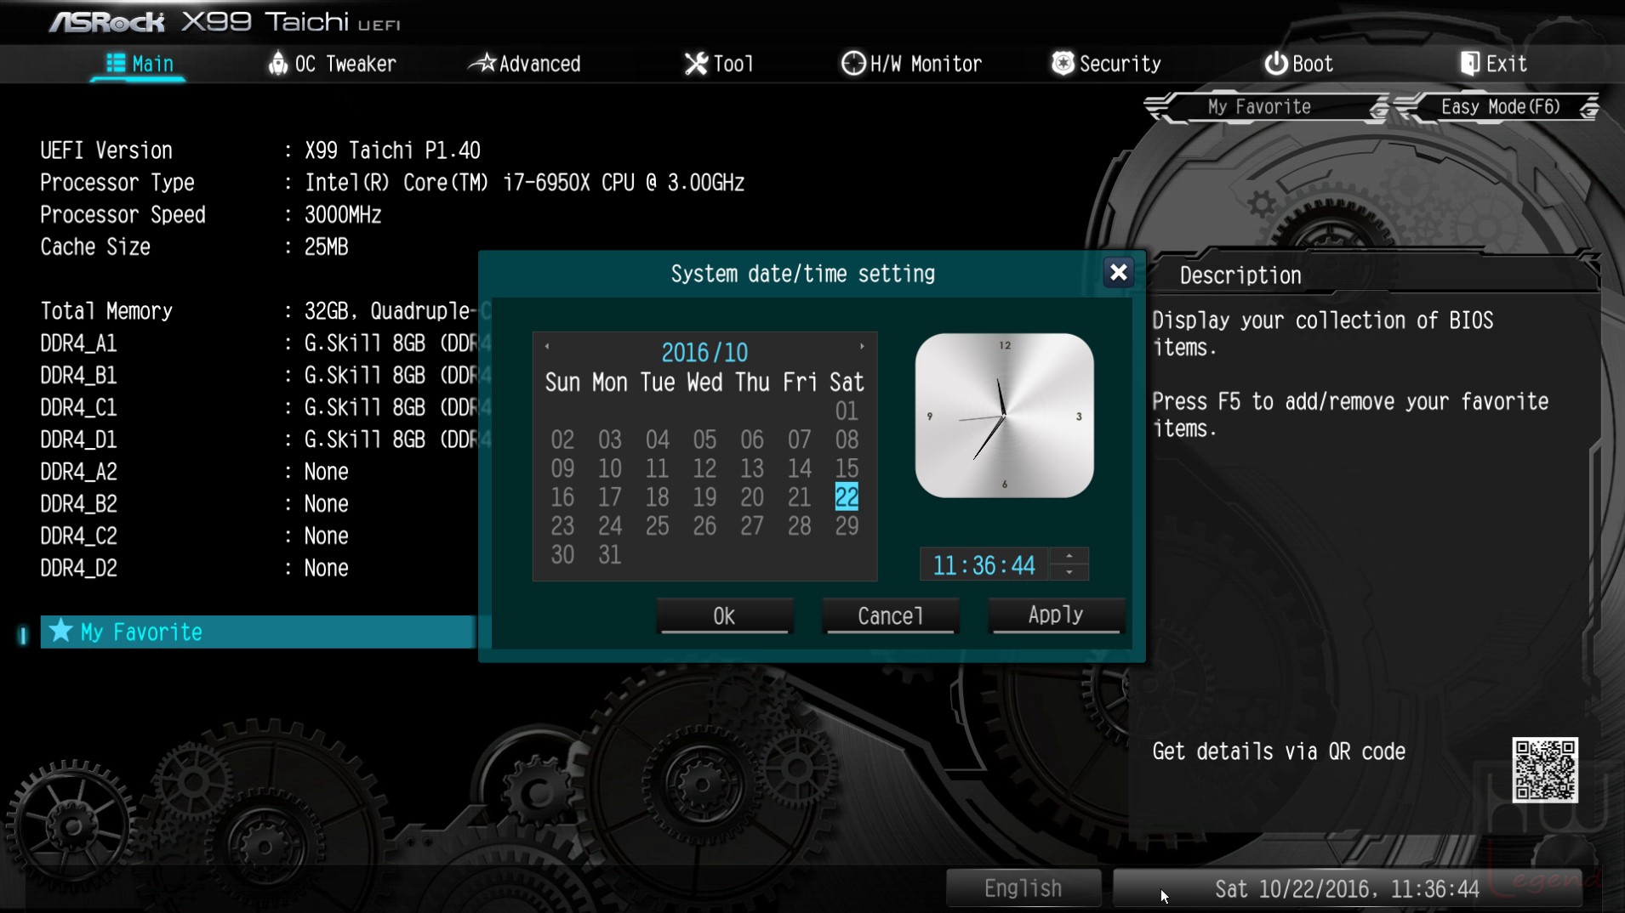Close the System date/time setting dialog
Screen dimensions: 1625x913
[1118, 273]
